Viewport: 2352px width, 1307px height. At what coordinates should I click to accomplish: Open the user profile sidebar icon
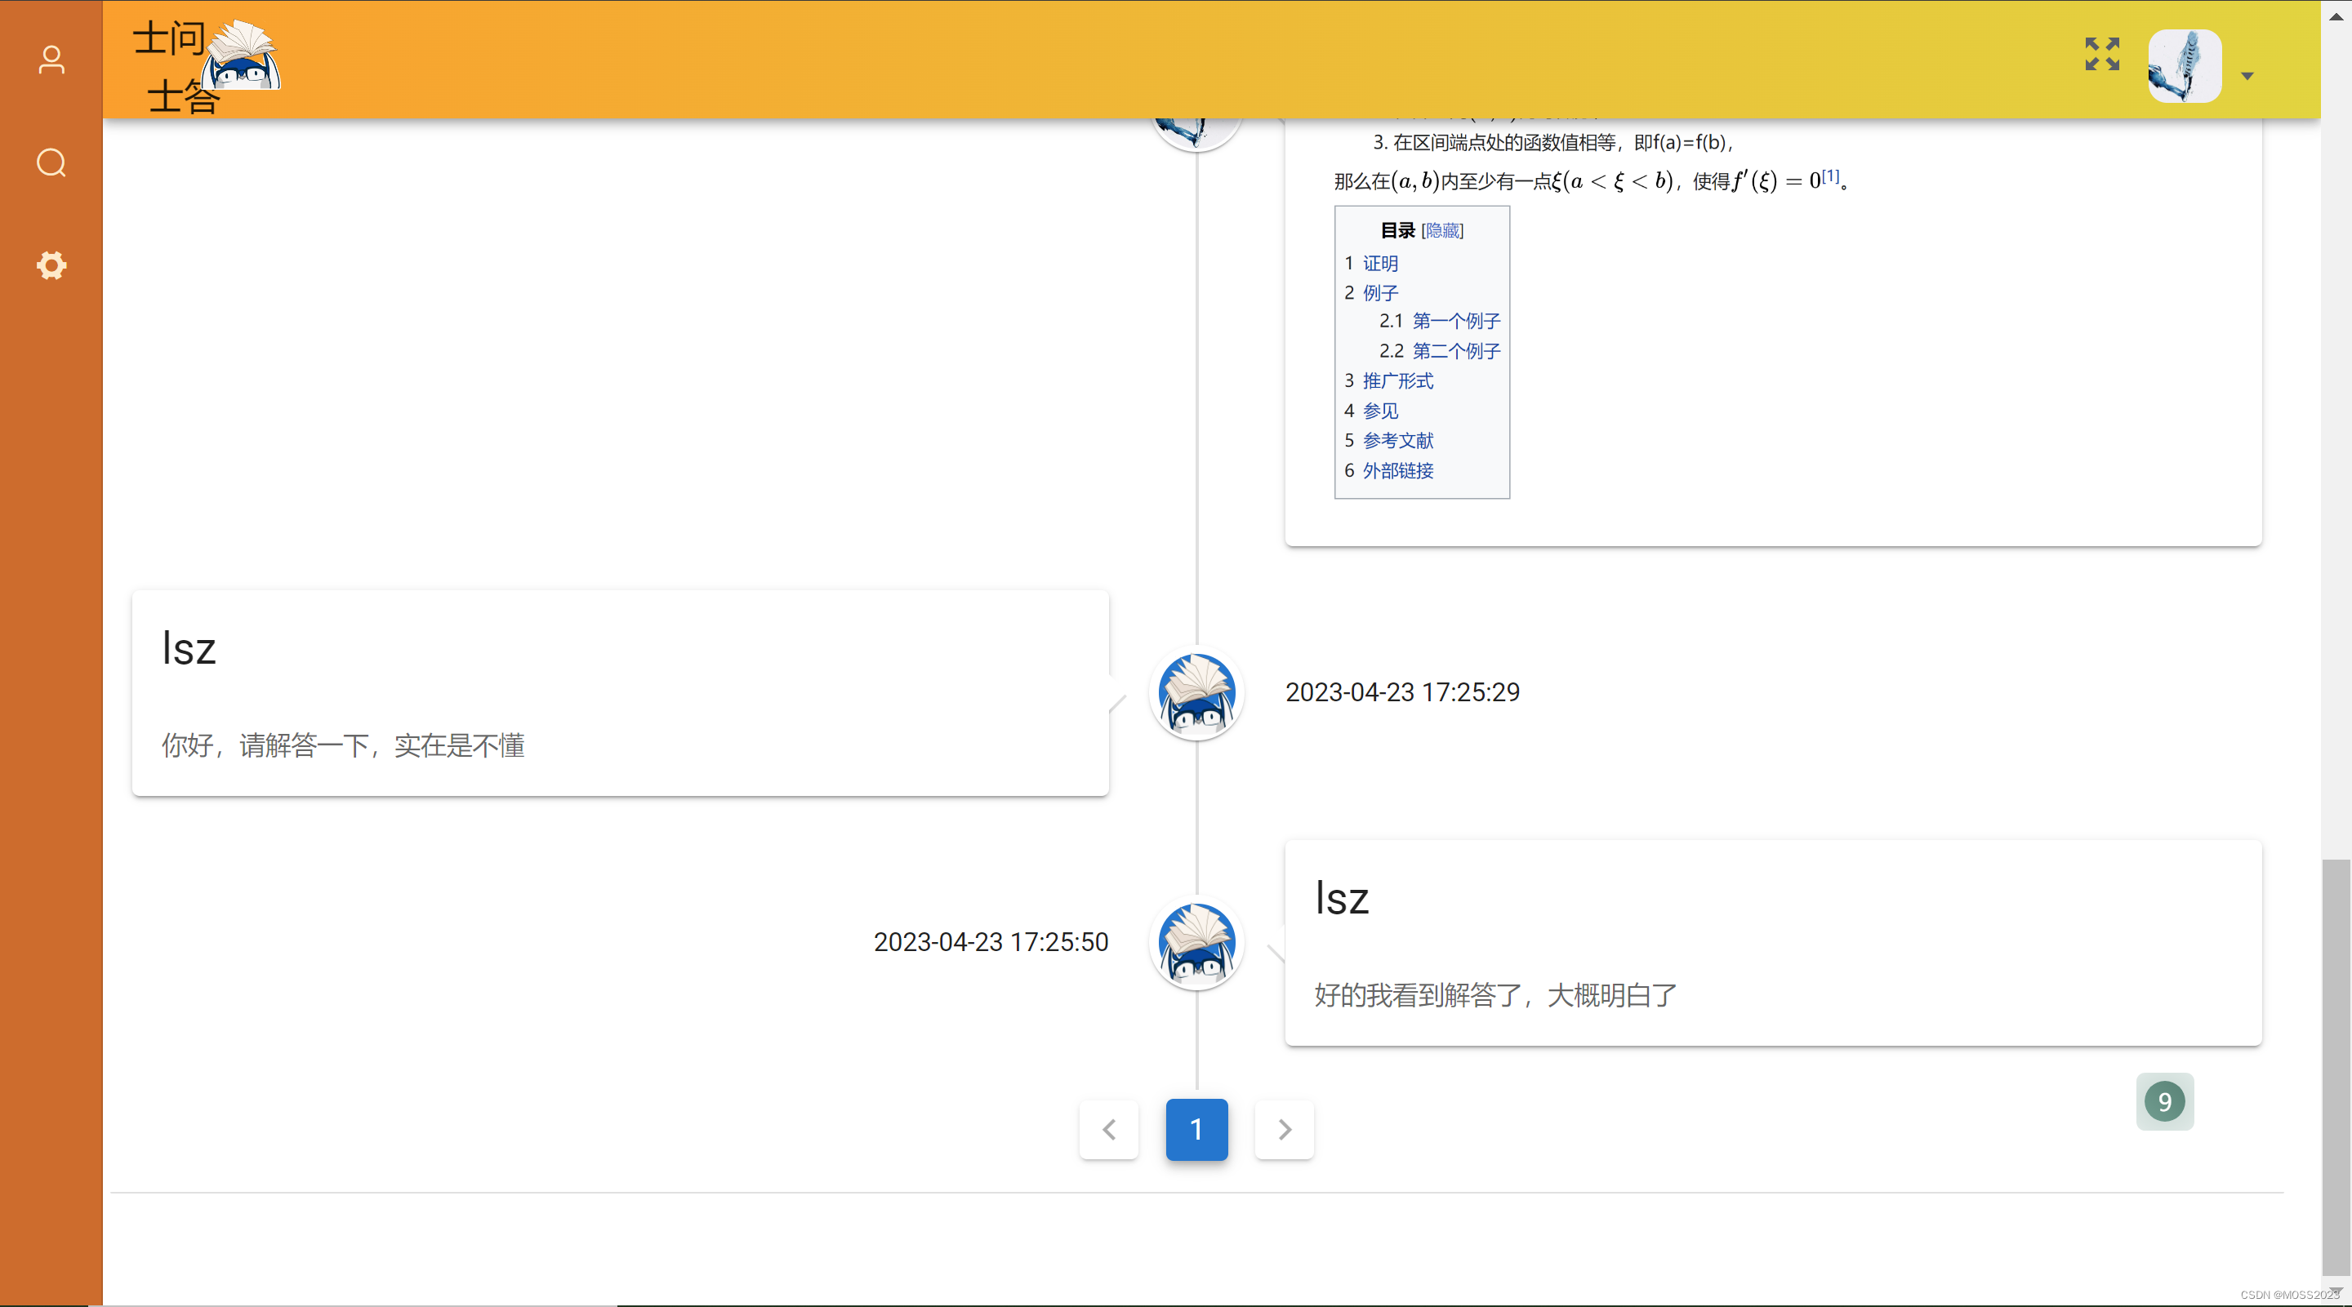(x=51, y=60)
